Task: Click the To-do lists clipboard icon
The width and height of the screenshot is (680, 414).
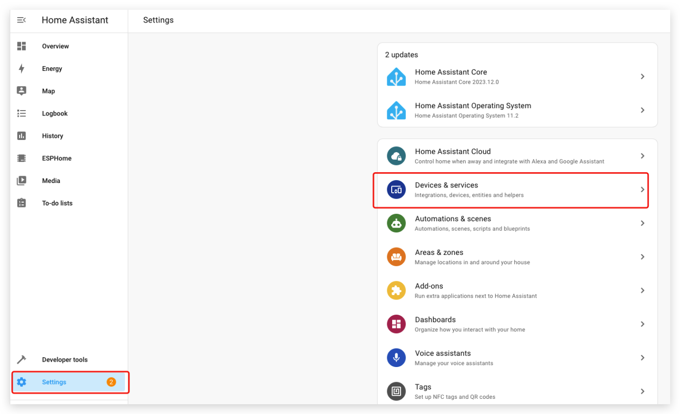Action: pos(22,203)
